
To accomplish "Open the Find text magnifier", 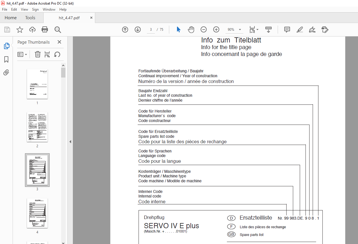I will tap(58, 30).
